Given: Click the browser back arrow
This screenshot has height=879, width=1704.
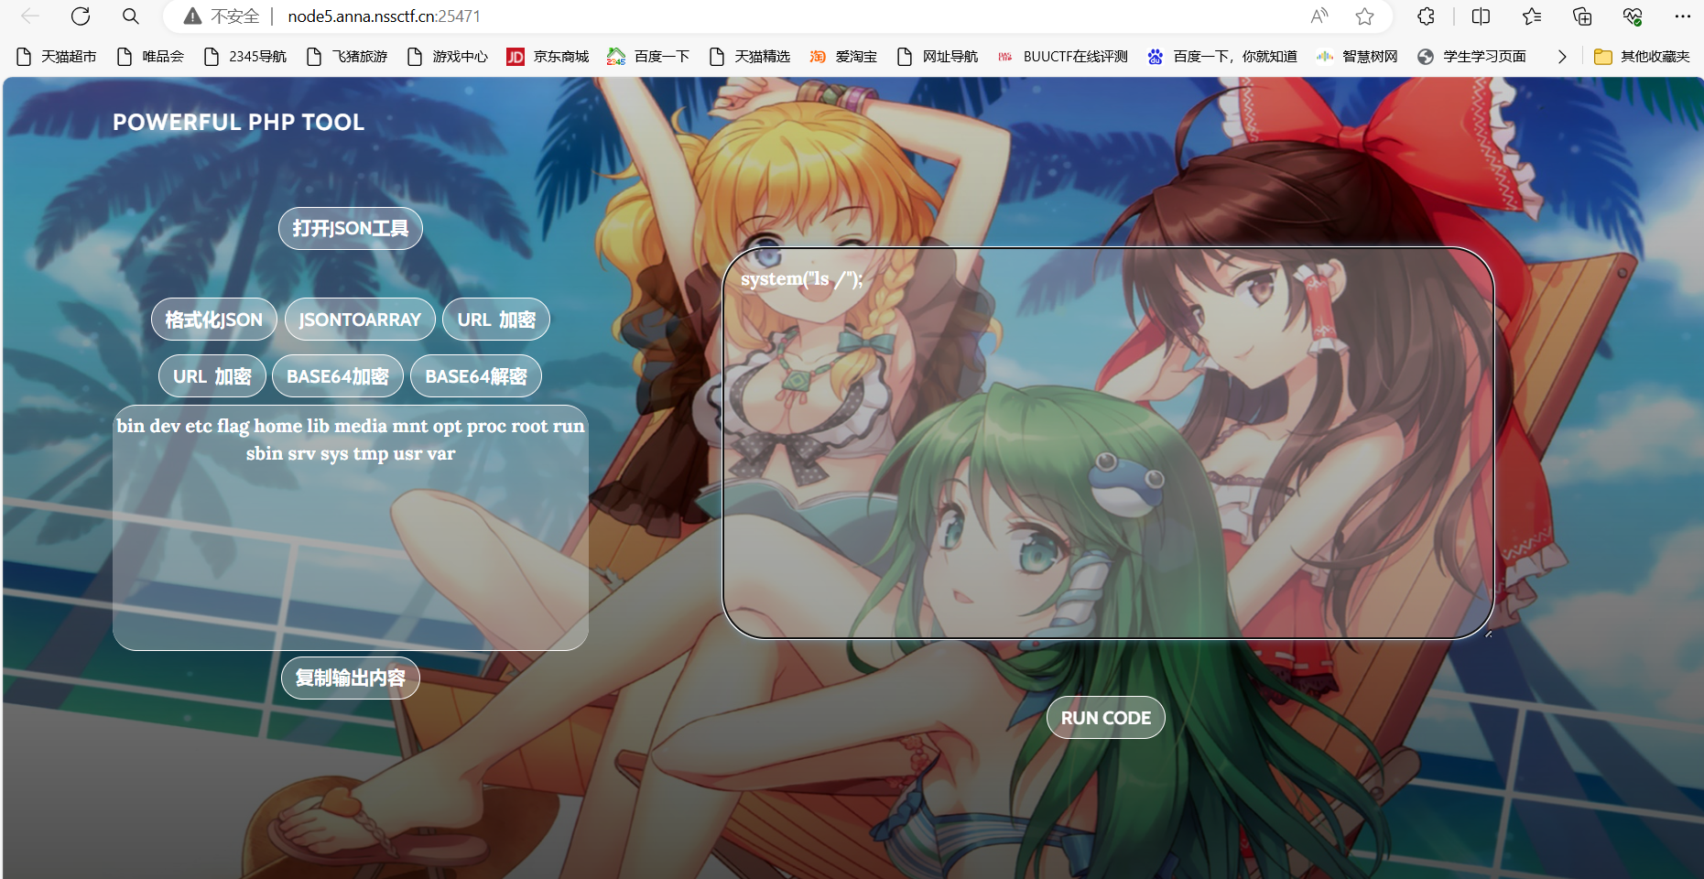Looking at the screenshot, I should tap(30, 16).
